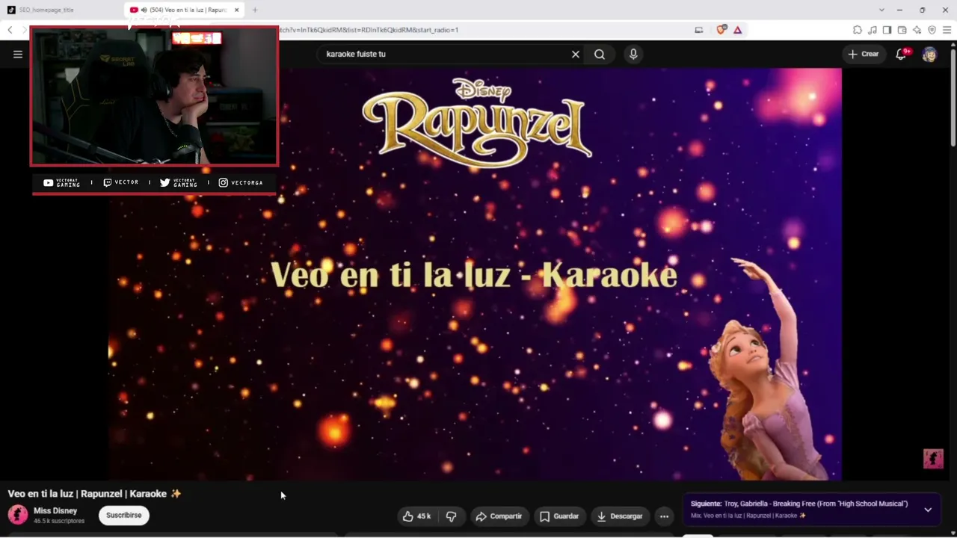Open Leo AI sparkle icon

tap(917, 30)
